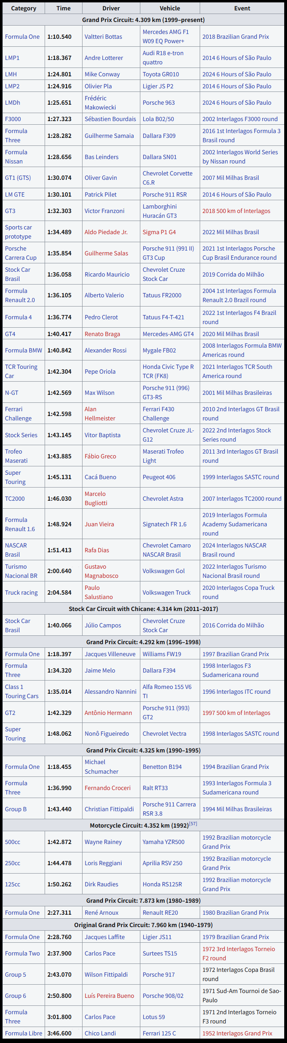Open the Michael Schumacher link
This screenshot has width=287, height=1043.
click(x=102, y=767)
